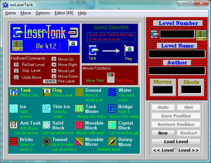The width and height of the screenshot is (211, 163).
Task: Open the Move menu
Action: pos(26,13)
